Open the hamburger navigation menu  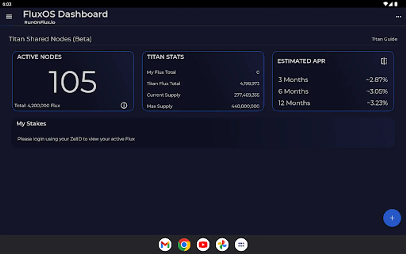9,17
